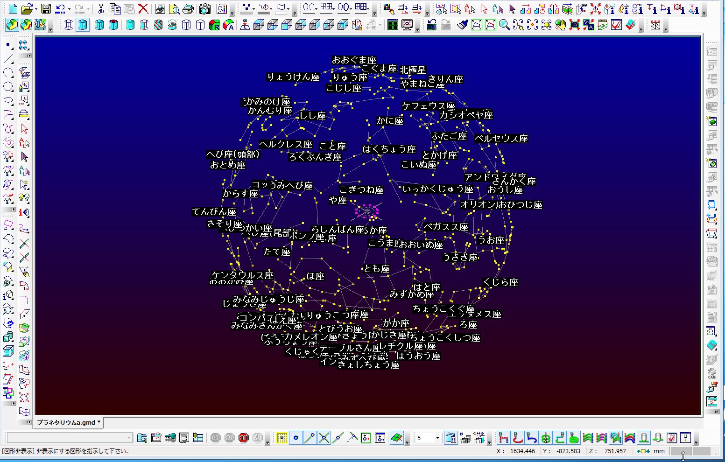725x462 pixels.
Task: Create a new file with the blank page icon
Action: coord(13,9)
